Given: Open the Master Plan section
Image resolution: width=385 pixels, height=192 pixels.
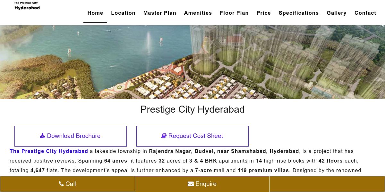Looking at the screenshot, I should click(x=160, y=13).
